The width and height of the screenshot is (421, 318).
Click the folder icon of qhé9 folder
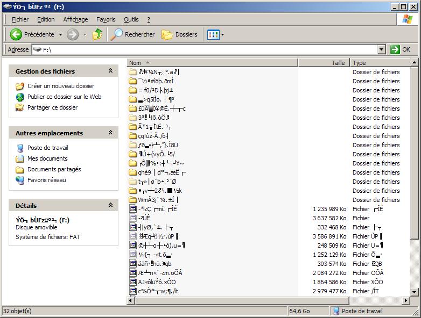tap(132, 172)
